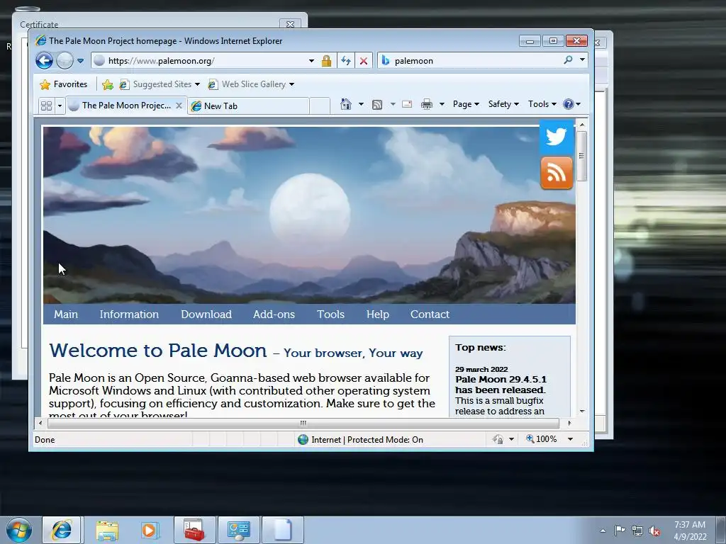Open the website Tools navigation link

tap(330, 314)
